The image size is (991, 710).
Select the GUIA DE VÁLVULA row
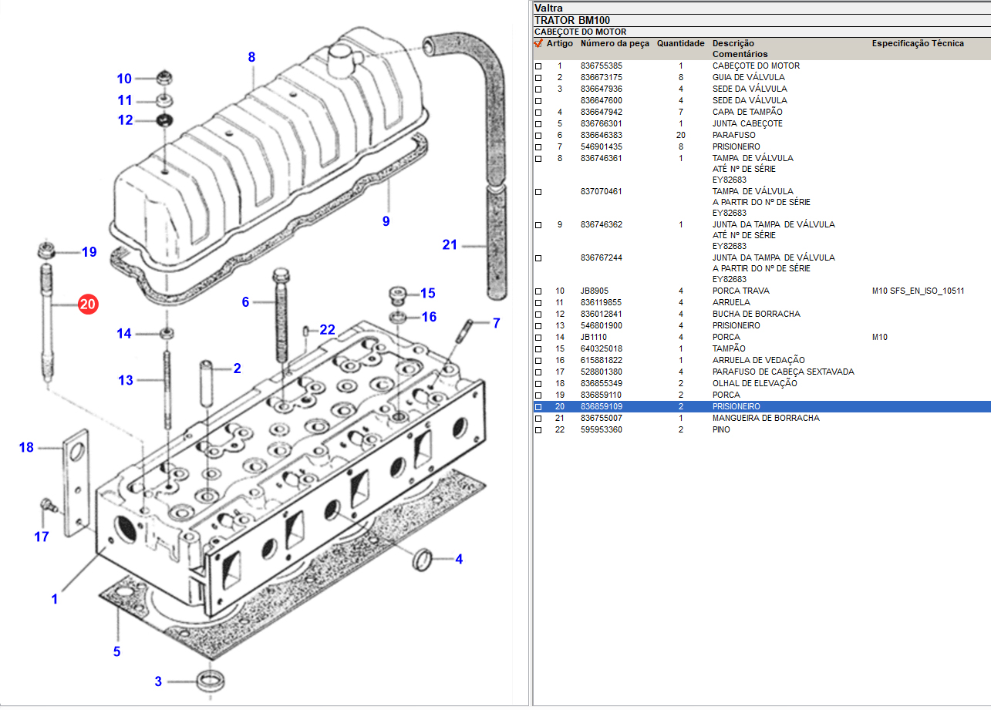pyautogui.click(x=748, y=78)
